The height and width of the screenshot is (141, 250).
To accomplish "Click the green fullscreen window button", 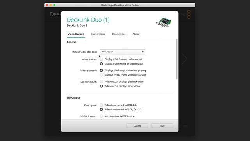I will click(x=54, y=5).
